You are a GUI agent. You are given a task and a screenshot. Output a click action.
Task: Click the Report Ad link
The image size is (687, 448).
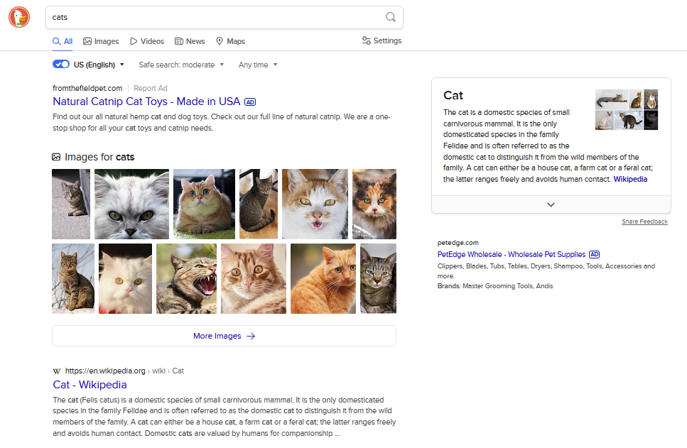coord(151,88)
